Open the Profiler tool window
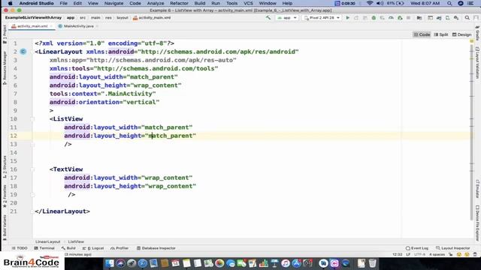 pos(119,248)
